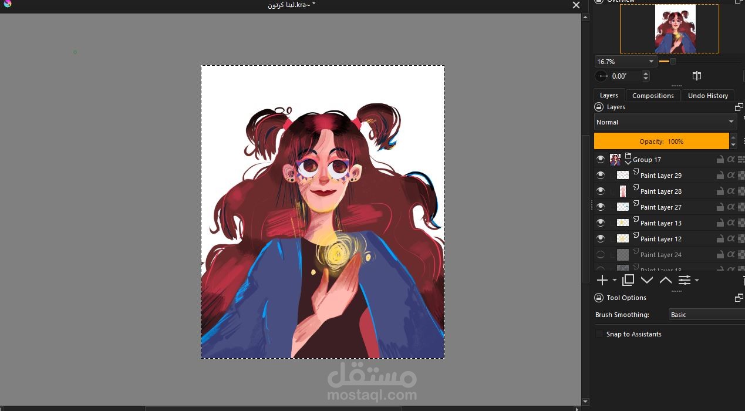
Task: Show the hidden Paint Layer 24
Action: [x=600, y=255]
